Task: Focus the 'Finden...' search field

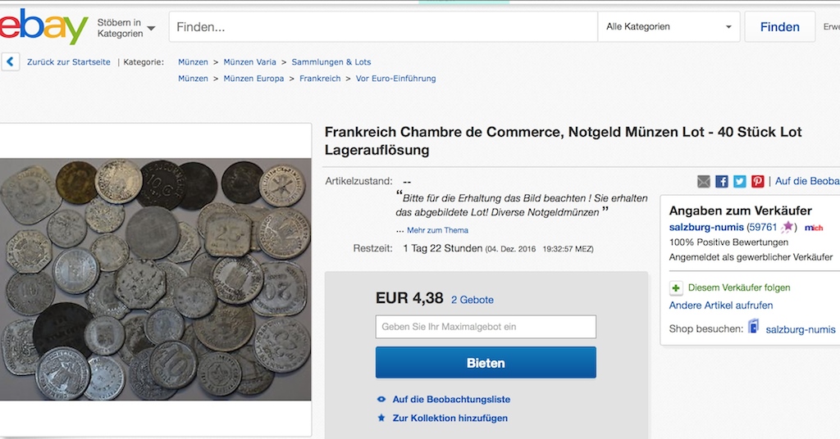Action: 383,27
